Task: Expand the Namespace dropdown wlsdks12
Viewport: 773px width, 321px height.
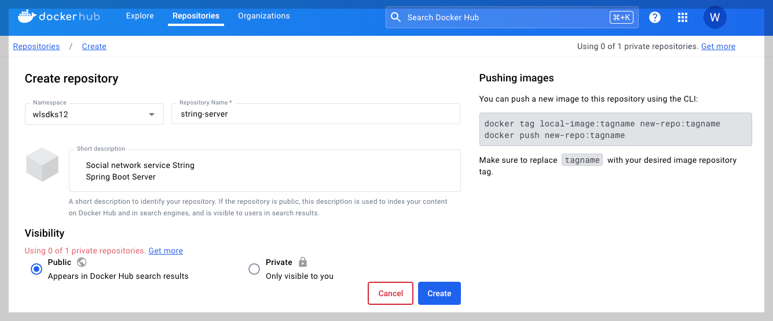Action: [94, 114]
